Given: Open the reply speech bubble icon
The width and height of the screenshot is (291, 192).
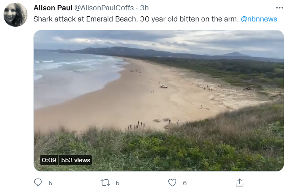Looking at the screenshot, I should click(x=38, y=183).
